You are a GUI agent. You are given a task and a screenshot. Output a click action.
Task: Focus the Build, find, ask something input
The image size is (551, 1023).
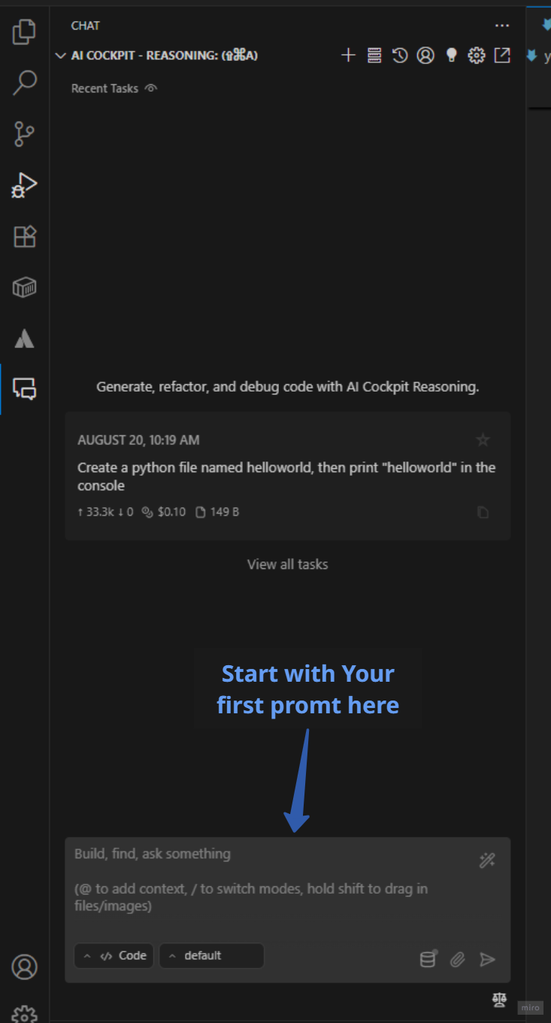point(271,879)
